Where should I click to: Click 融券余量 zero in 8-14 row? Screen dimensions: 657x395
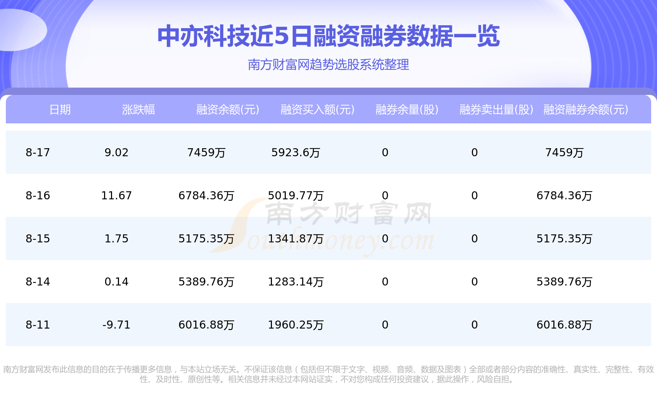click(385, 281)
